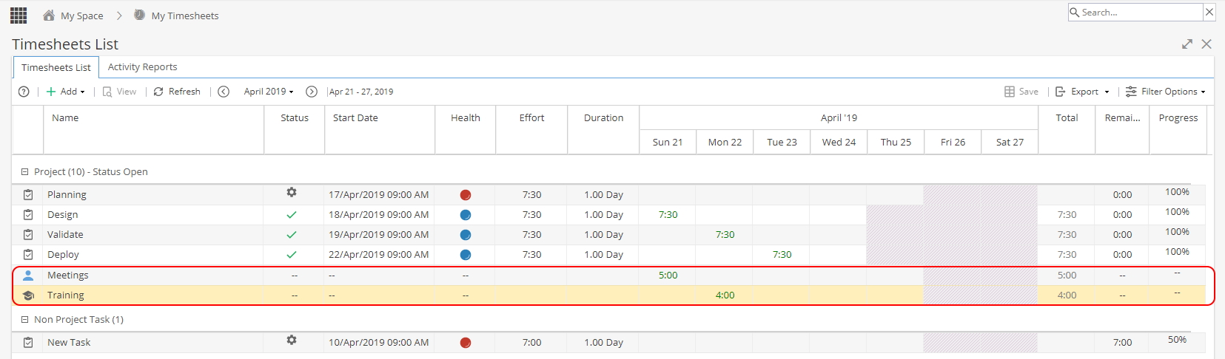Click the New Task status gear icon
Viewport: 1225px width, 359px height.
click(292, 340)
